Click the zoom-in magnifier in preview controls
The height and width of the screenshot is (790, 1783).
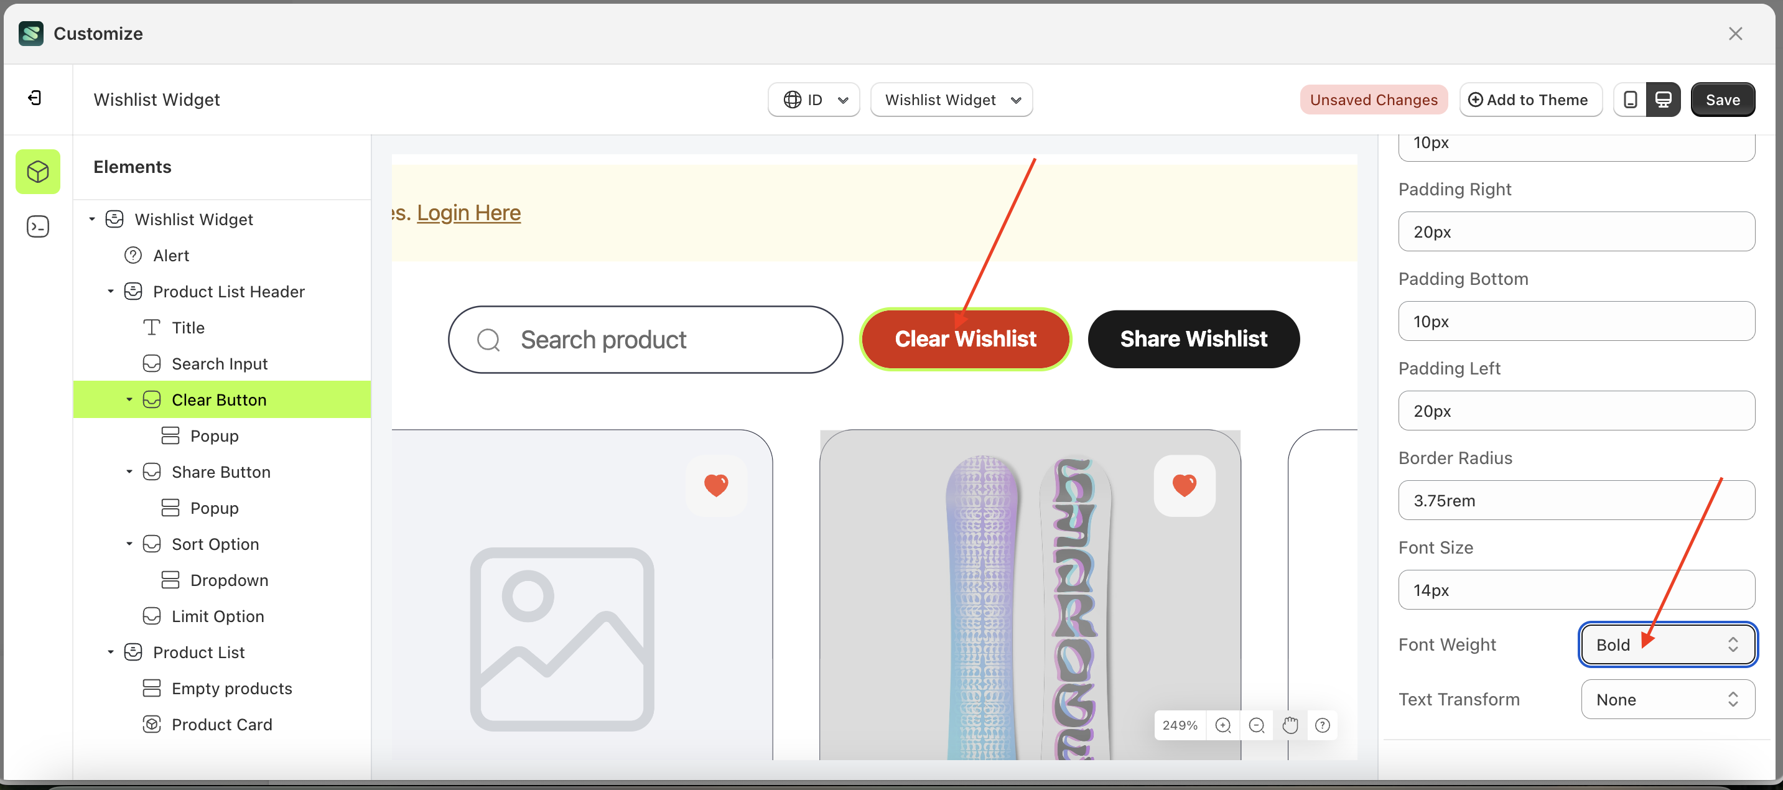point(1222,725)
